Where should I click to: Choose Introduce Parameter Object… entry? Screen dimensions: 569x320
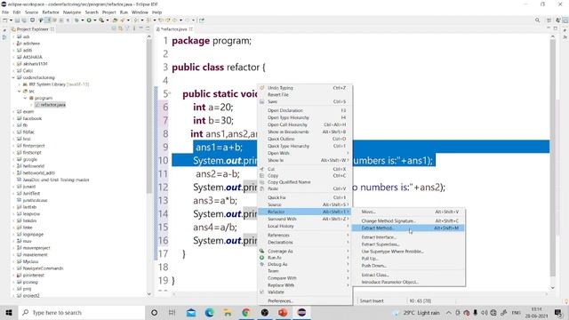[x=408, y=282]
